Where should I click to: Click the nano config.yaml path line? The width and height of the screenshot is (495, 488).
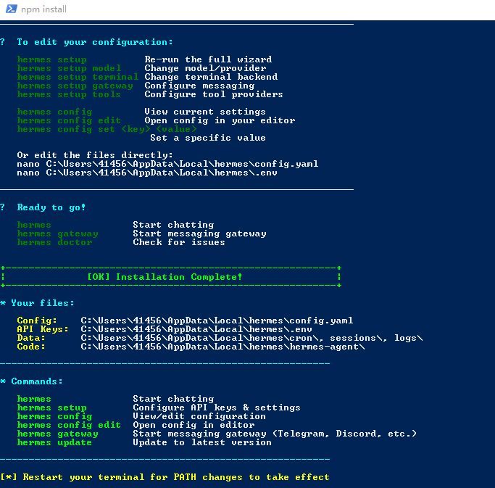coord(167,164)
